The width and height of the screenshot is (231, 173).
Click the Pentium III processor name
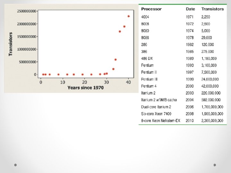[149, 79]
